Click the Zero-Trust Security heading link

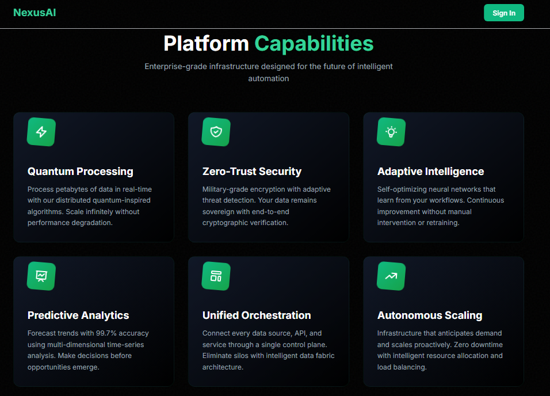point(251,171)
